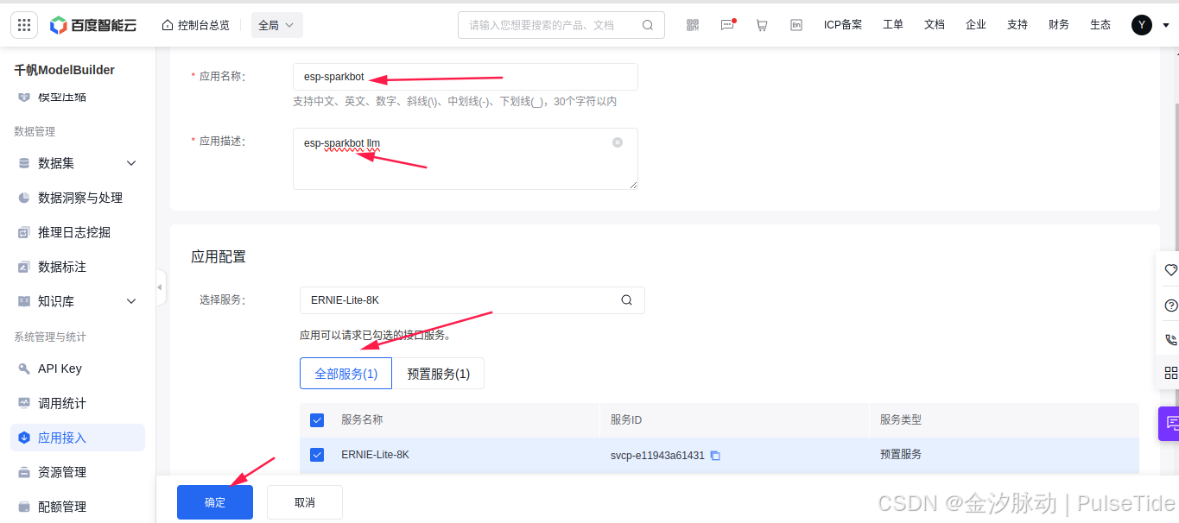Click the 应用接入 shield icon

tap(24, 438)
